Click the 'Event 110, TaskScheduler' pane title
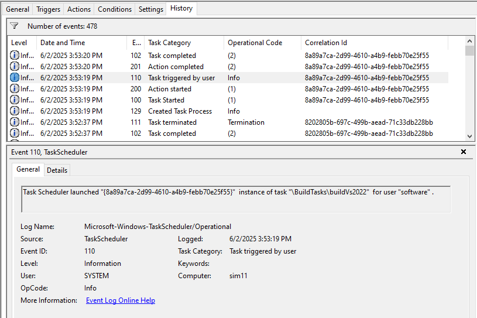Screen dimensions: 477x318 49,152
